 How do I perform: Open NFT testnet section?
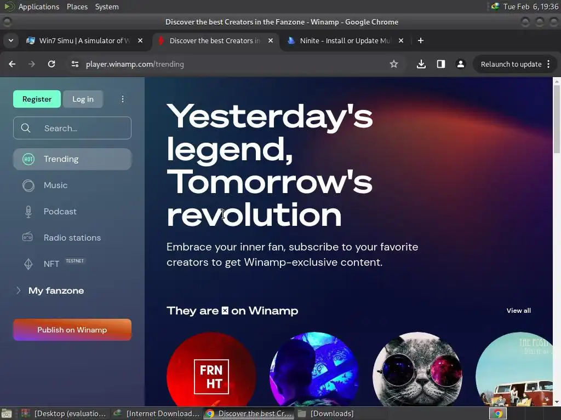coord(72,264)
